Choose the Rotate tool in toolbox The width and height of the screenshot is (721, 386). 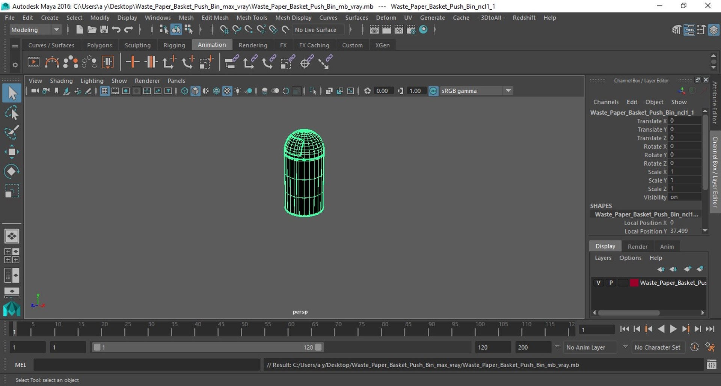coord(12,171)
